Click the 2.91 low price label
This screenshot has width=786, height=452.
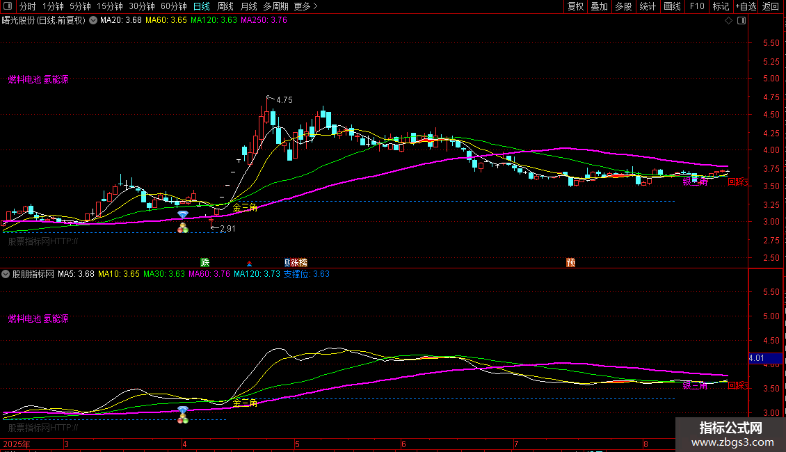click(x=227, y=229)
